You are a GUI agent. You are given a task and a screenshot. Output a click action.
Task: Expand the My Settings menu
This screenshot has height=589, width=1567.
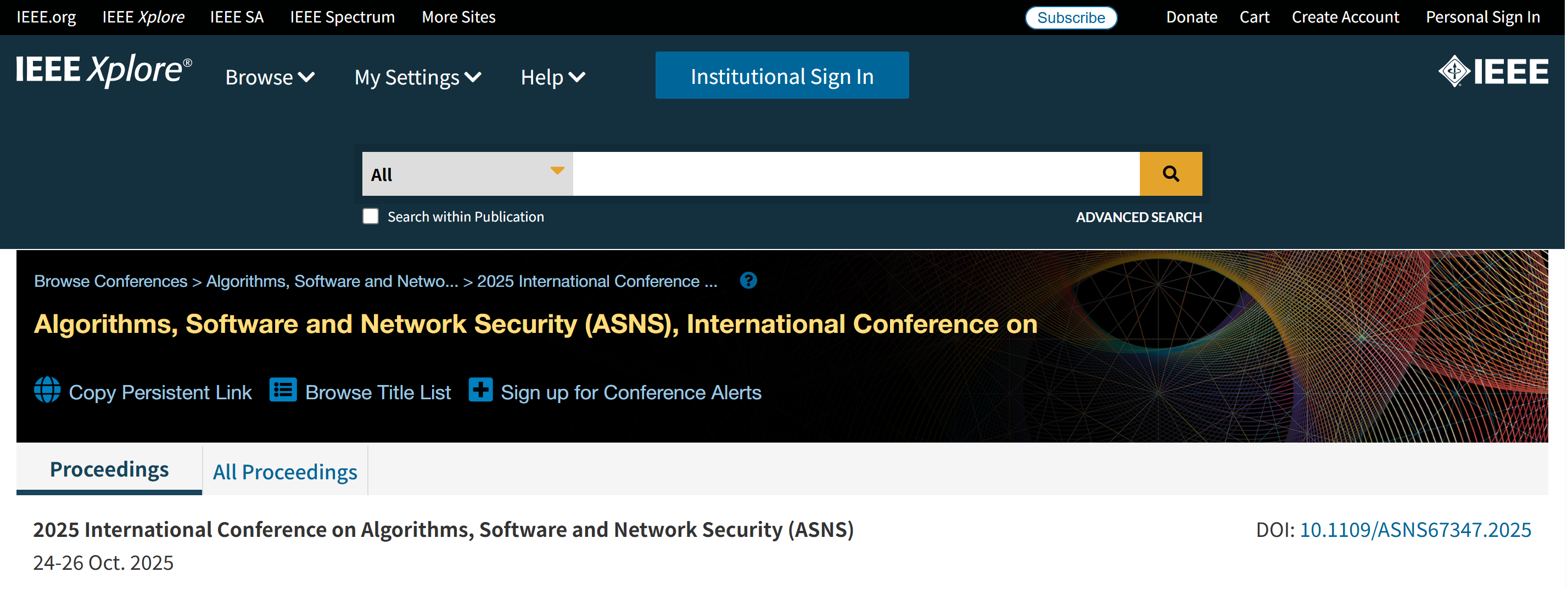[417, 77]
